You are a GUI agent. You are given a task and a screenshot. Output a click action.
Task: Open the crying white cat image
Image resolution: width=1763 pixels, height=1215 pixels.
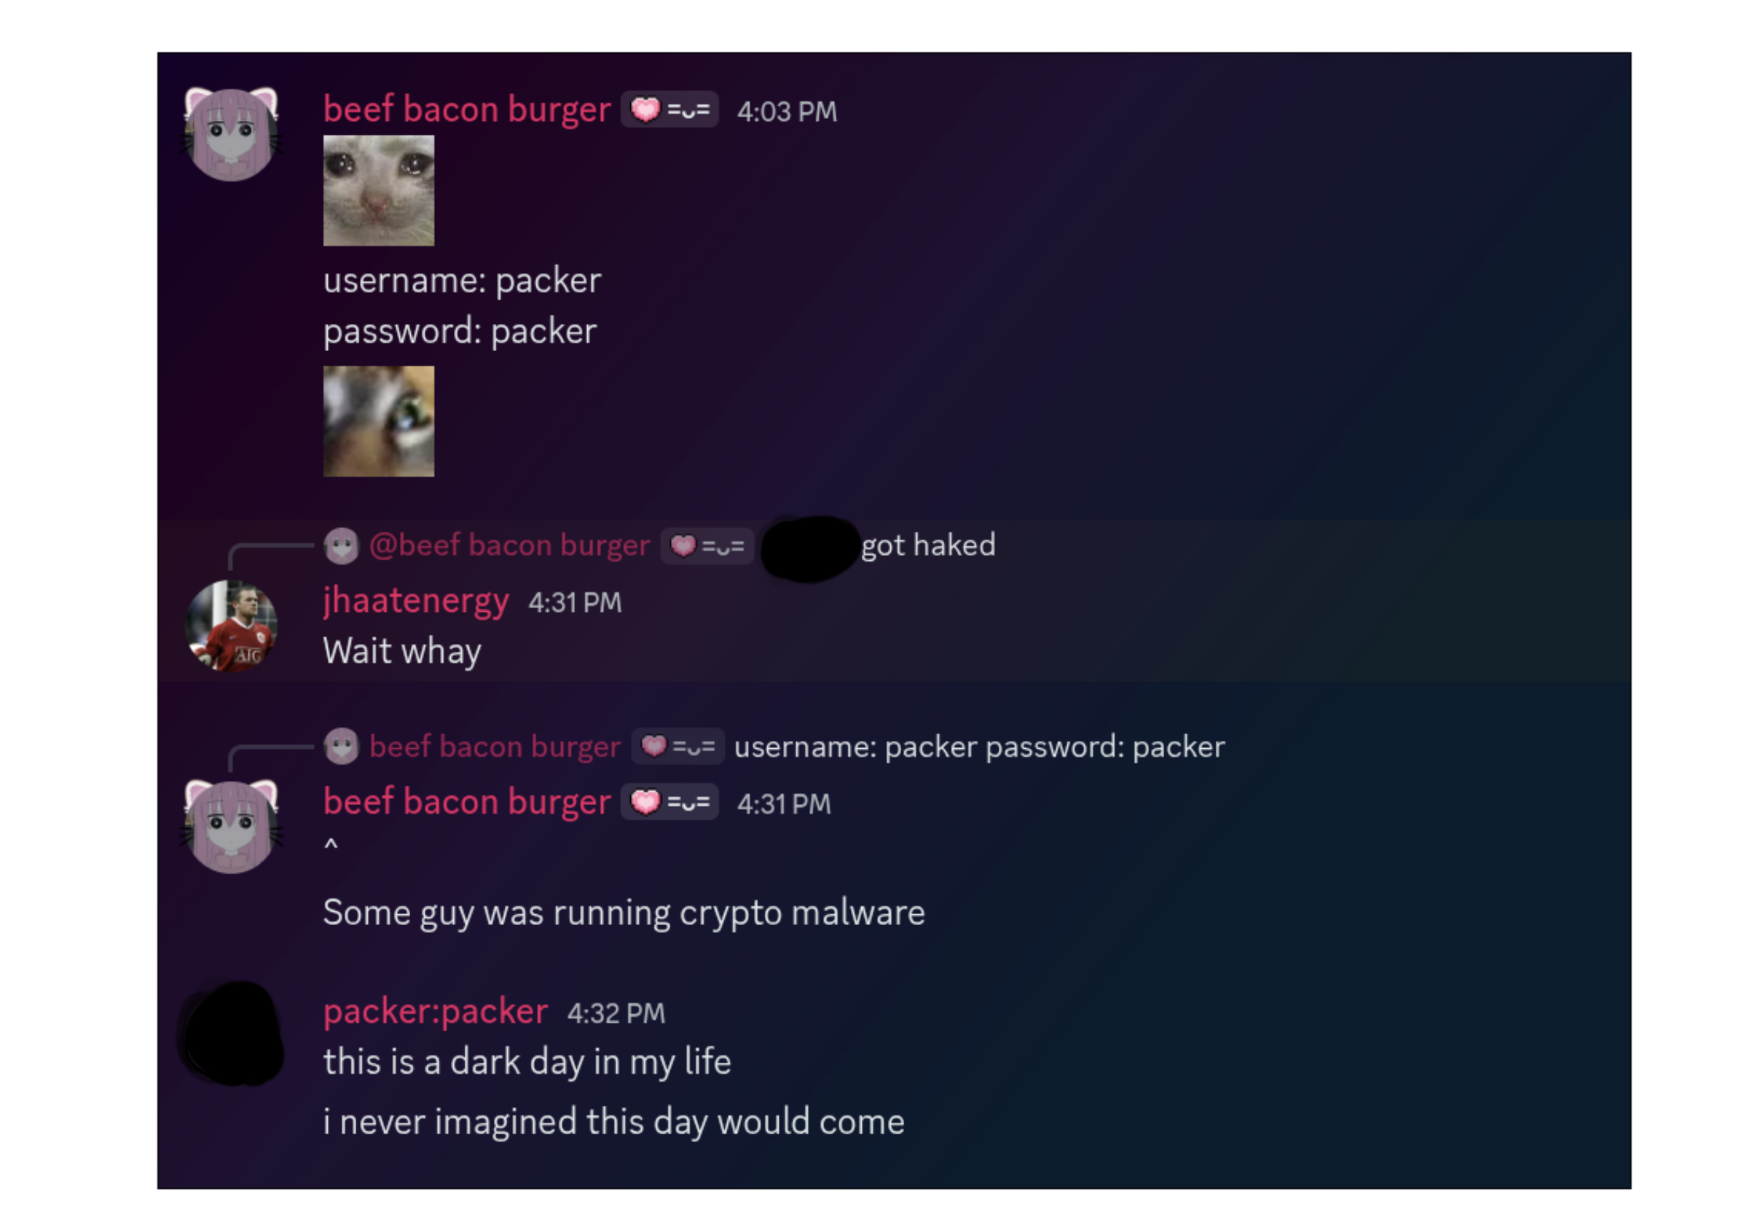(x=378, y=191)
